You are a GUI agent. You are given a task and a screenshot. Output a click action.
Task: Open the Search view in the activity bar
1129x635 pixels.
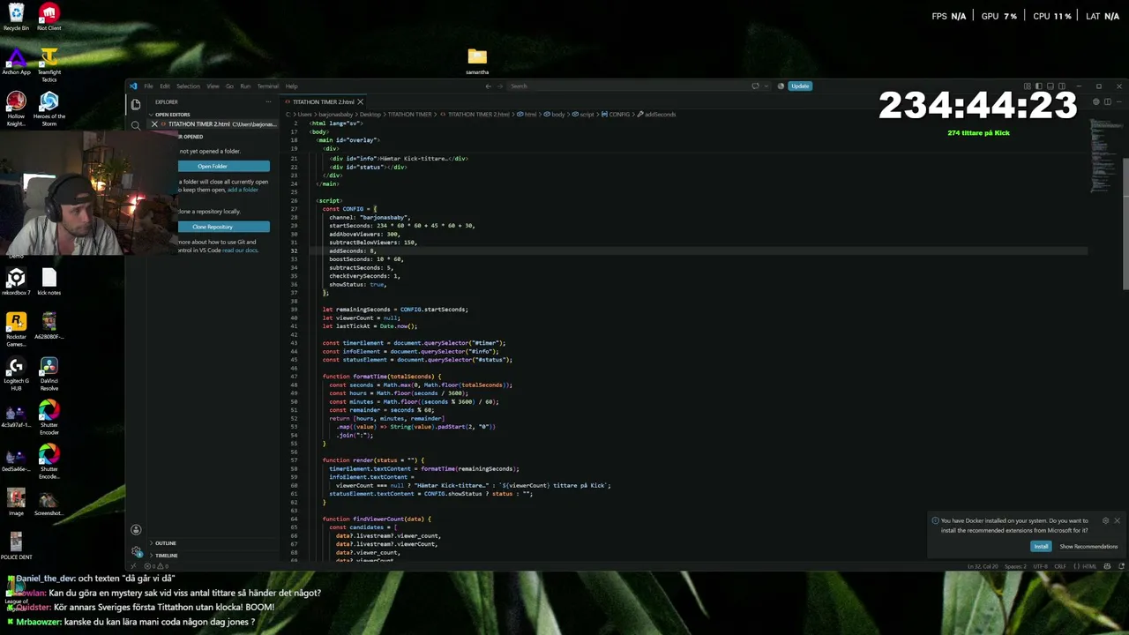[136, 125]
